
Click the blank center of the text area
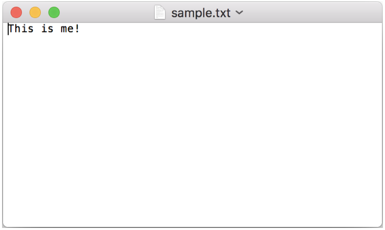[192, 125]
